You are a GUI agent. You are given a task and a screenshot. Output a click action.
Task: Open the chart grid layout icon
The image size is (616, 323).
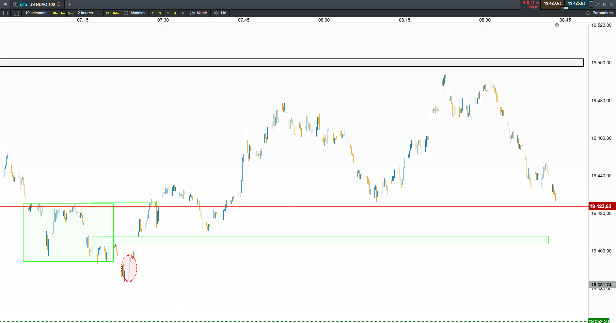16,13
